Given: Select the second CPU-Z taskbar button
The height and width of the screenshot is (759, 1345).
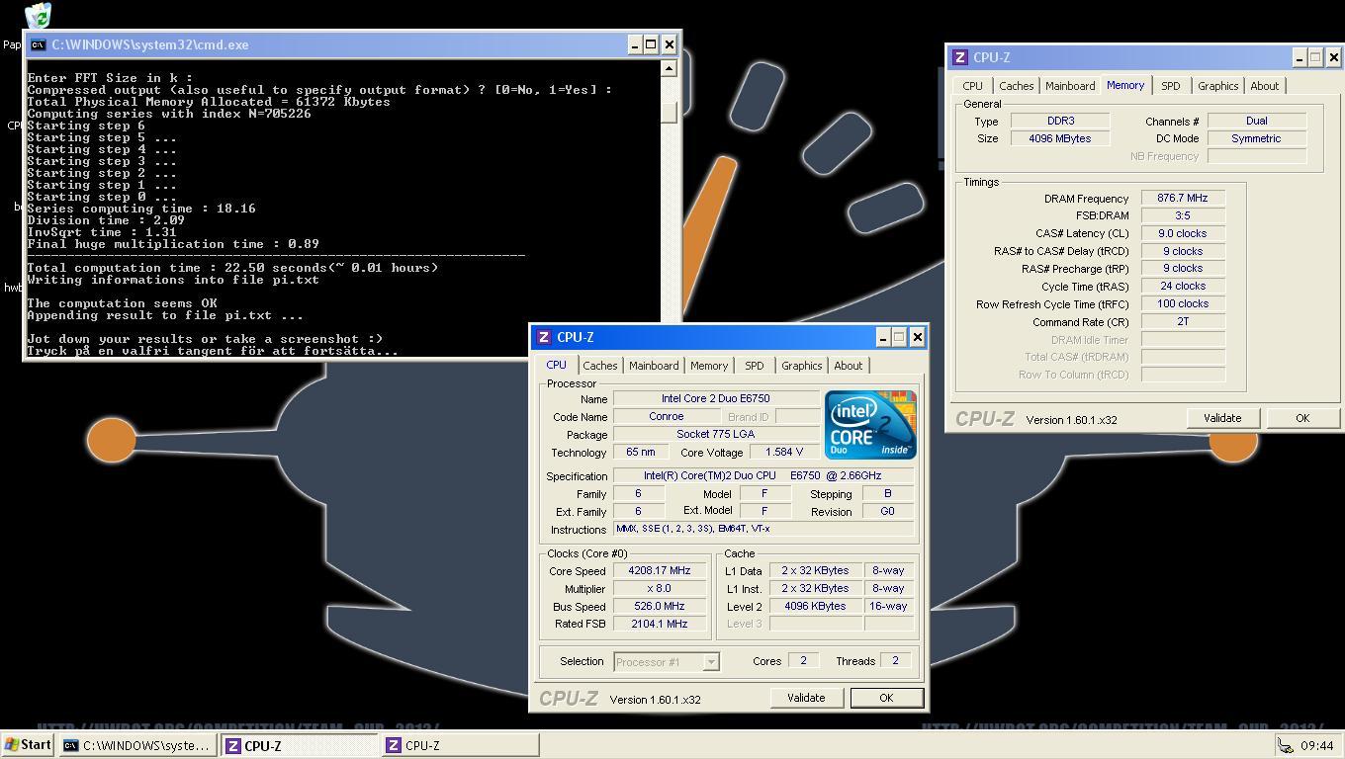Looking at the screenshot, I should tap(460, 745).
